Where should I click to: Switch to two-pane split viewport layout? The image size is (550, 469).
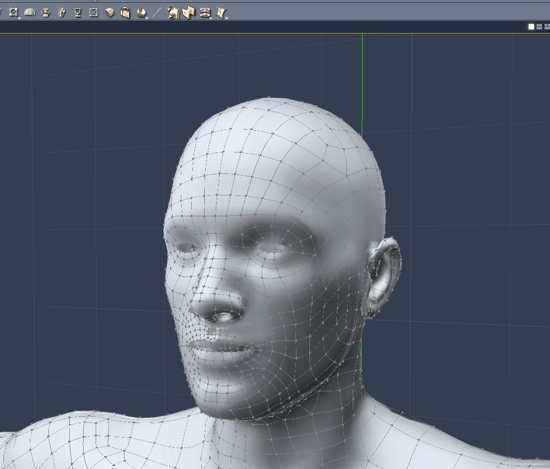[539, 27]
